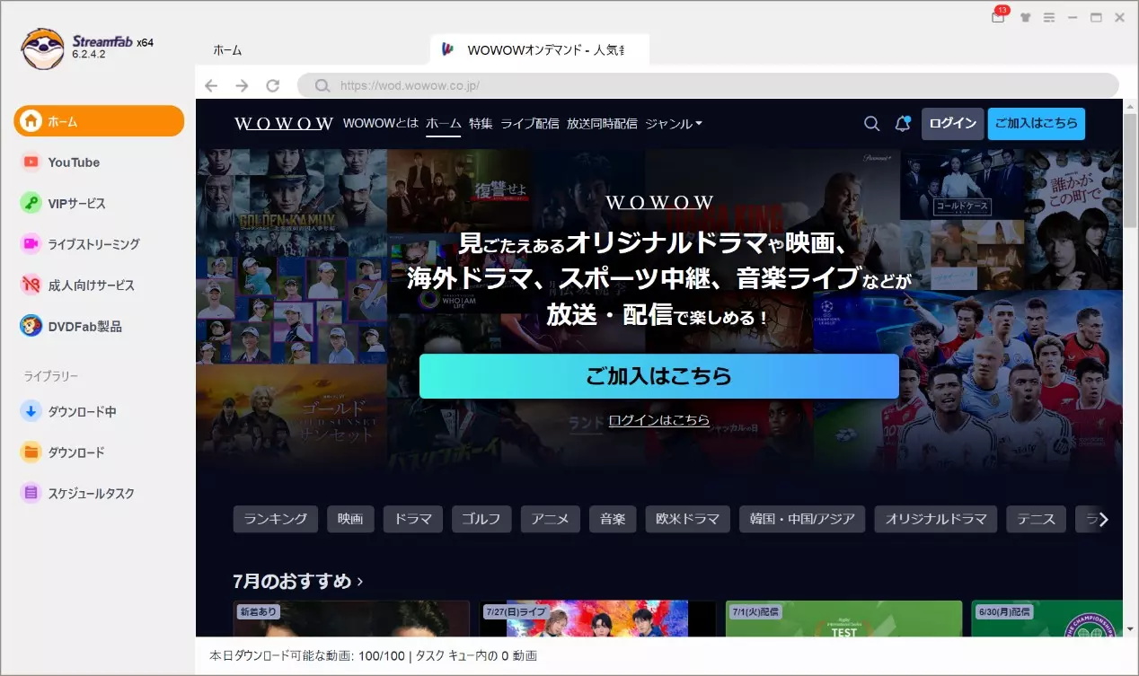Select the 欧米ドラマ category chip
This screenshot has height=676, width=1139.
tap(688, 519)
